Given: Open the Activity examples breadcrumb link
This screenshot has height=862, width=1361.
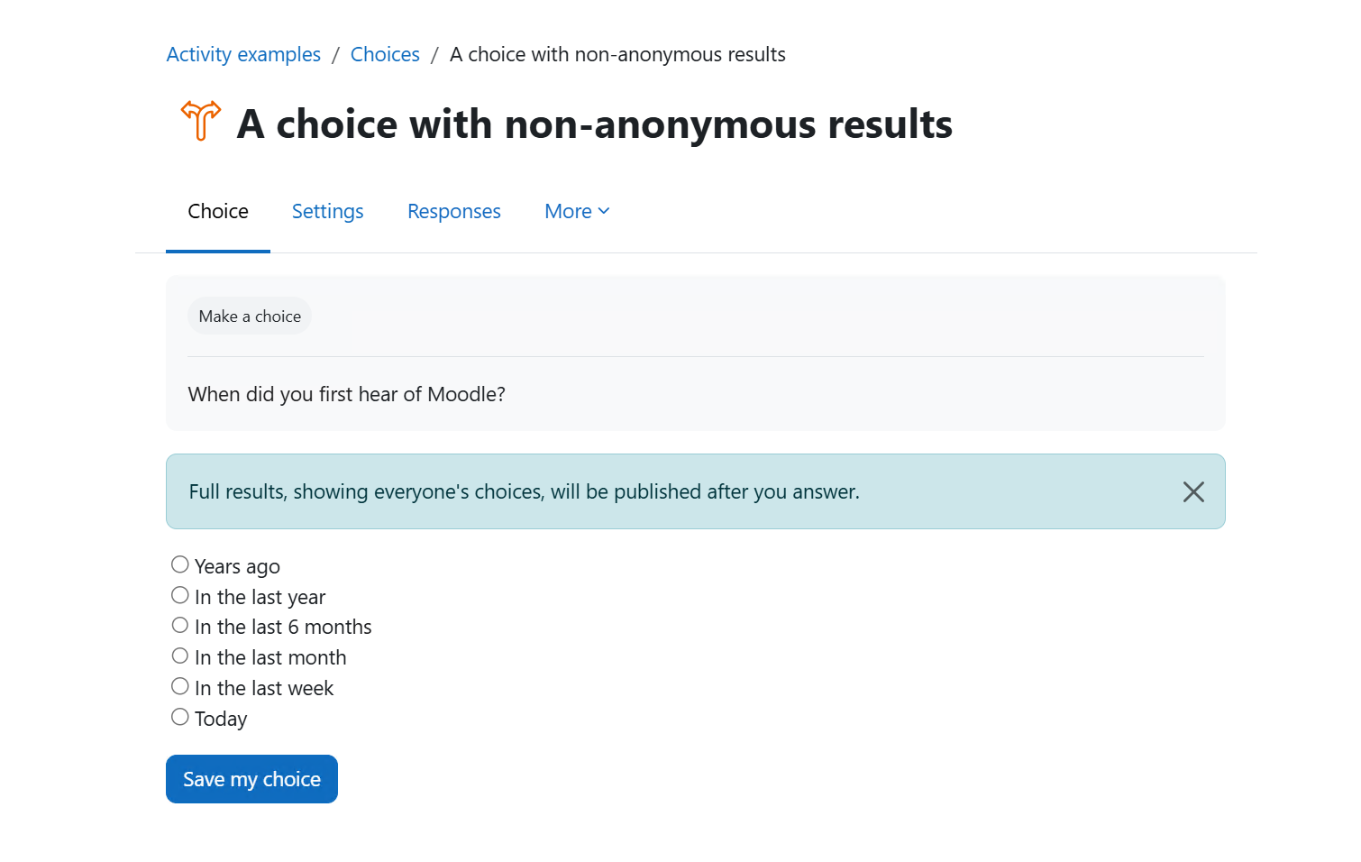Looking at the screenshot, I should [243, 54].
